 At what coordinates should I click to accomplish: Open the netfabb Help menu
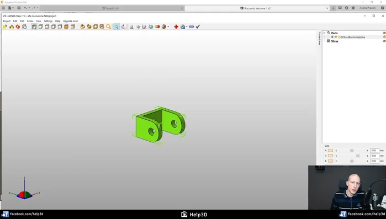pyautogui.click(x=57, y=21)
